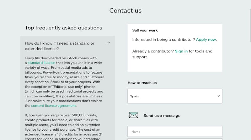The image size is (251, 140).
Task: Click the How to reach us label
Action: point(142,83)
